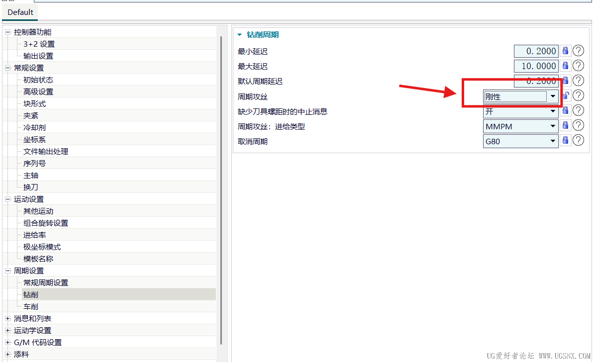Open help for 最大延迟
Viewport: 593px width, 362px height.
(578, 65)
